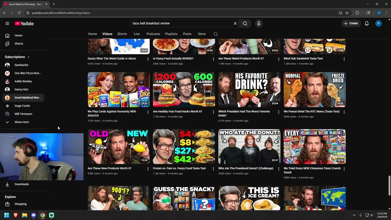Open the notifications bell
391x220 pixels.
click(x=367, y=24)
